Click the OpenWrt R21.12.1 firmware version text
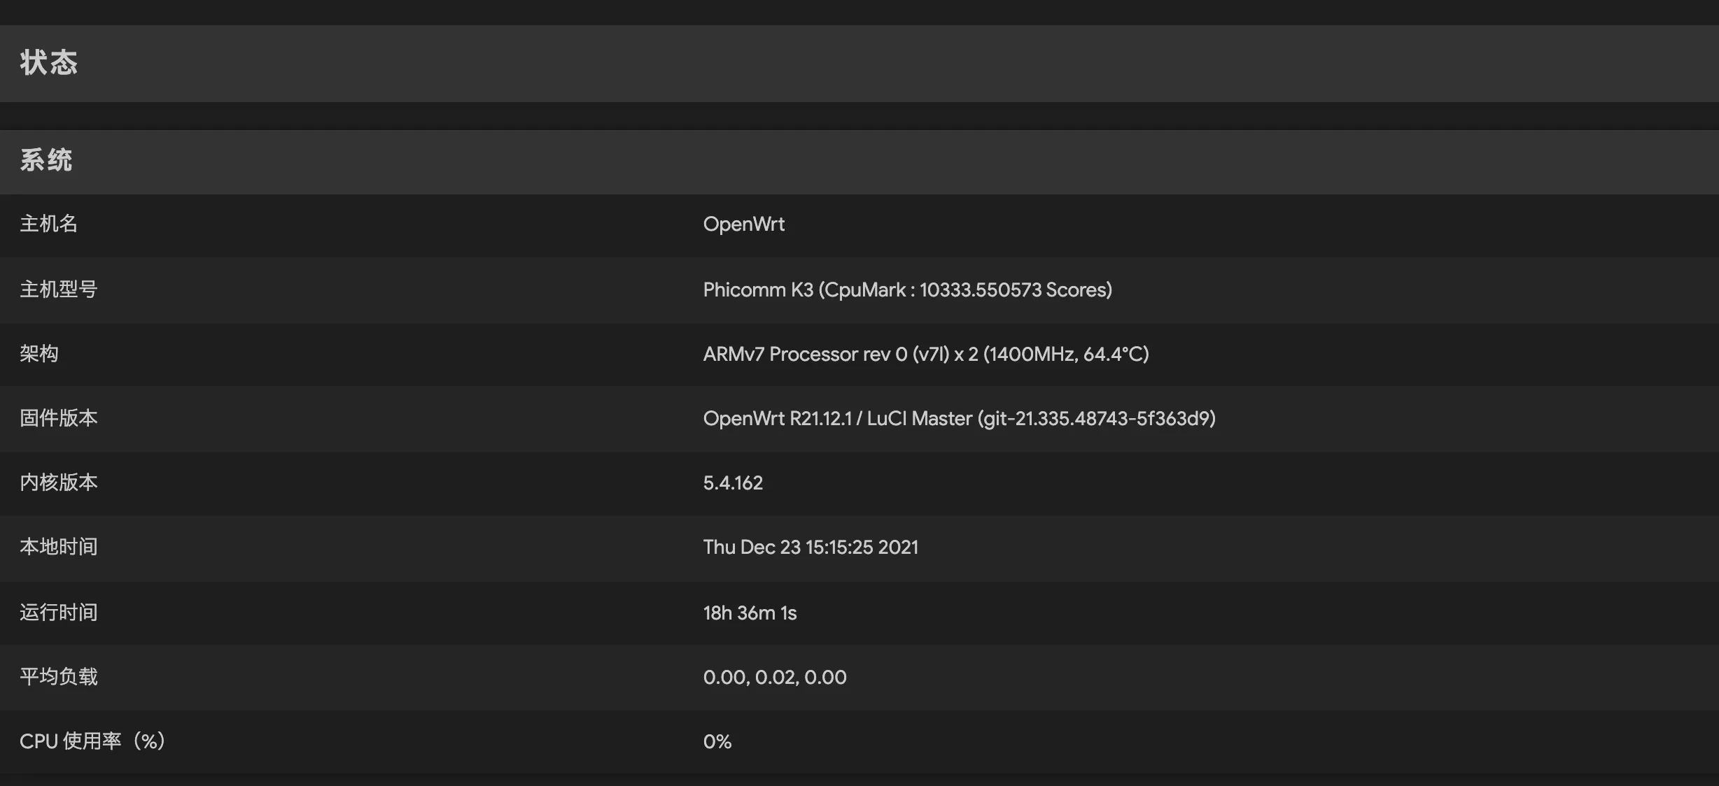The height and width of the screenshot is (786, 1719). tap(959, 418)
